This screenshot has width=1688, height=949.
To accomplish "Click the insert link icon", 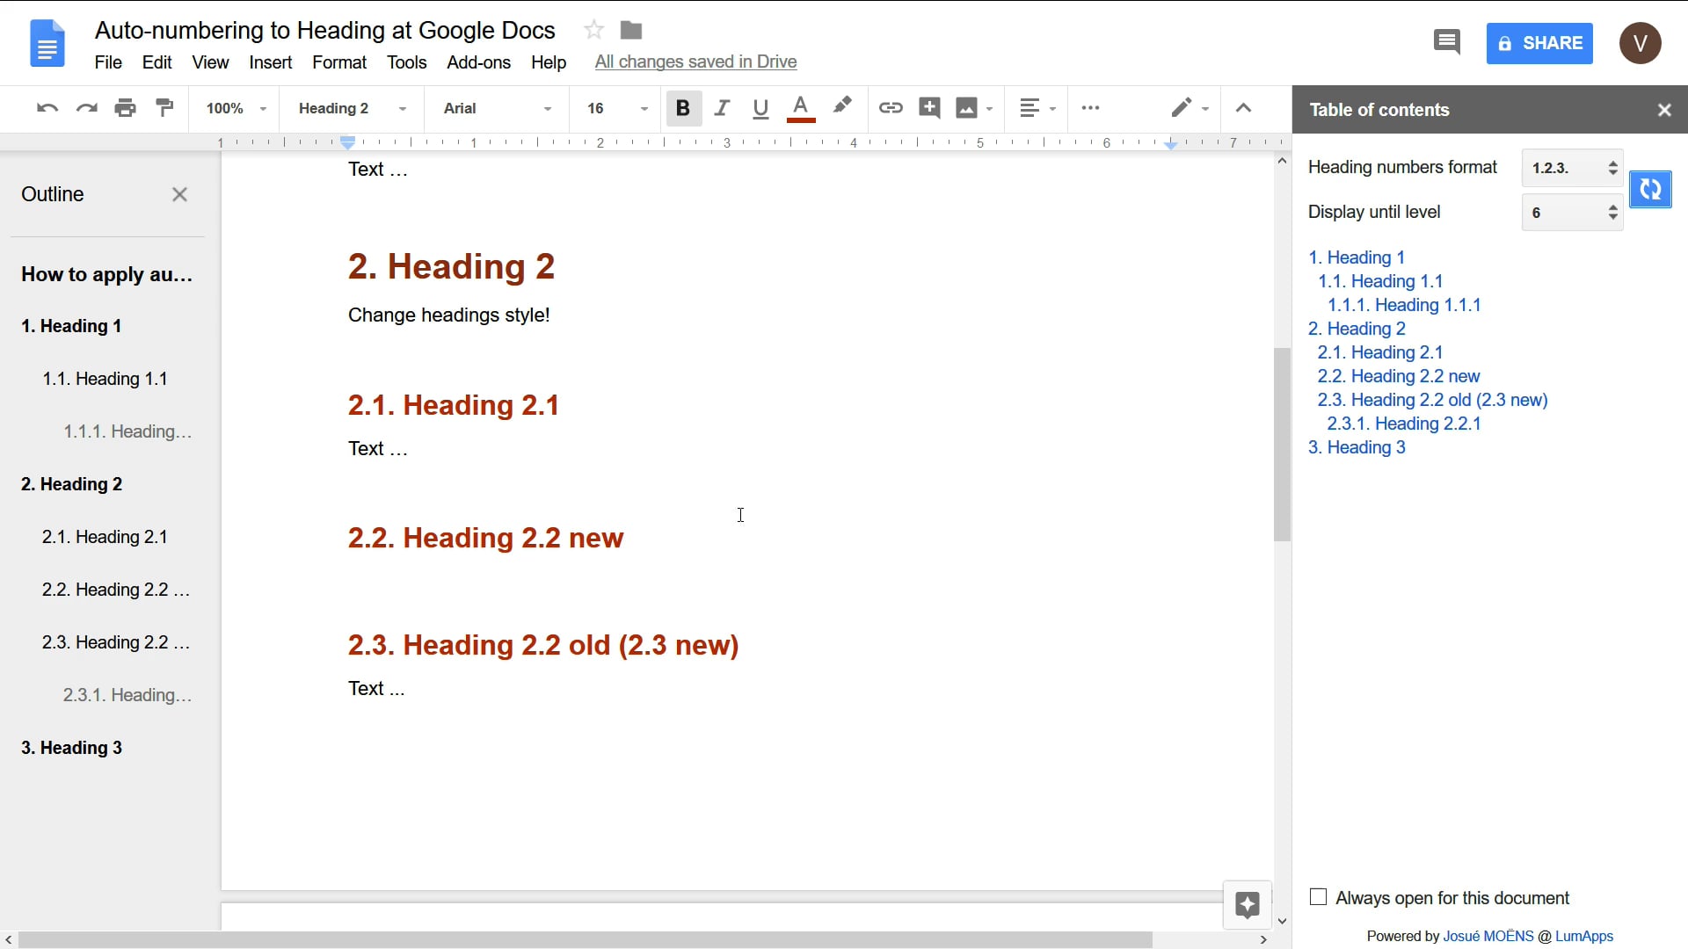I will coord(889,108).
